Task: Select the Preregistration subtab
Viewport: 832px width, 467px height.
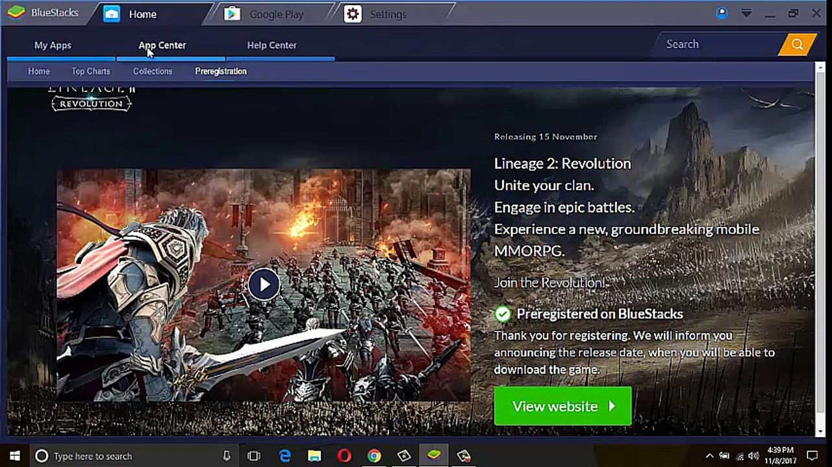Action: tap(221, 71)
